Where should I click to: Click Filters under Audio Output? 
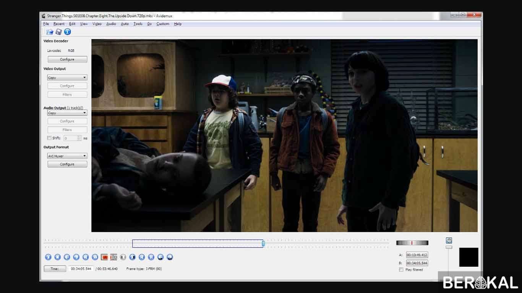click(x=67, y=130)
